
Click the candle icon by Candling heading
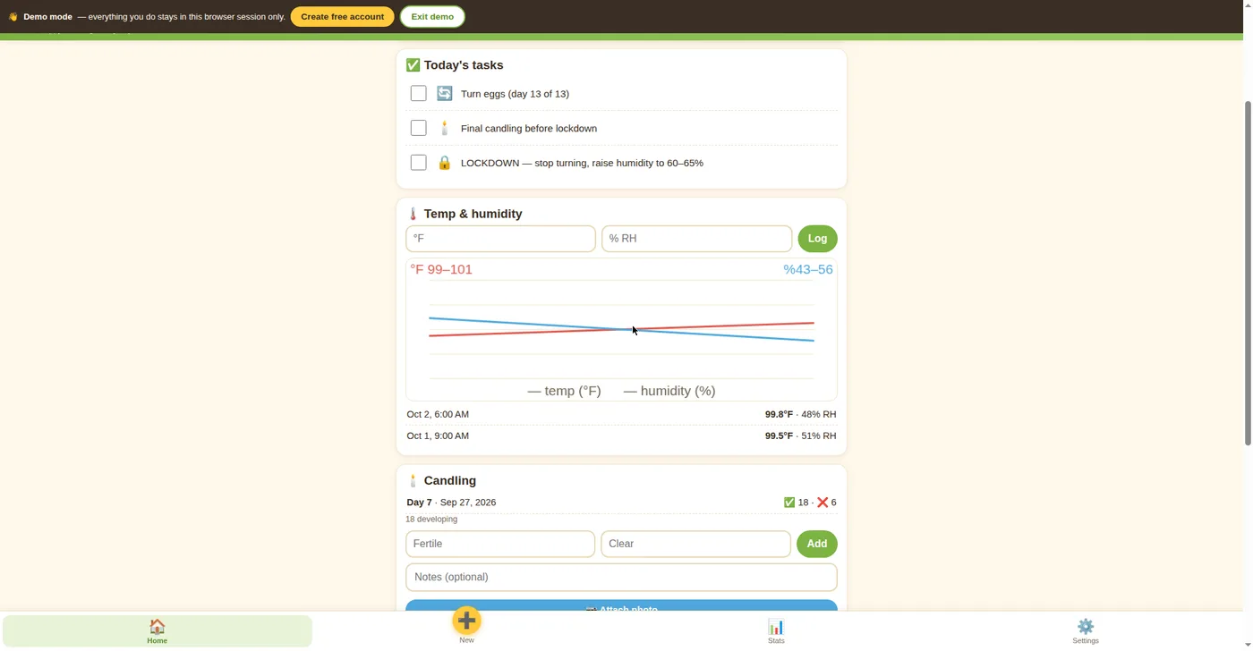coord(413,480)
